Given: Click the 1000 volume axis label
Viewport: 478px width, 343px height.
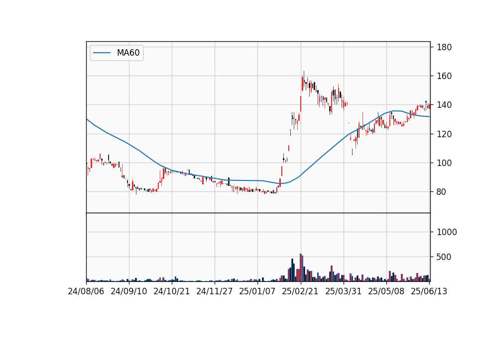Looking at the screenshot, I should pos(447,232).
